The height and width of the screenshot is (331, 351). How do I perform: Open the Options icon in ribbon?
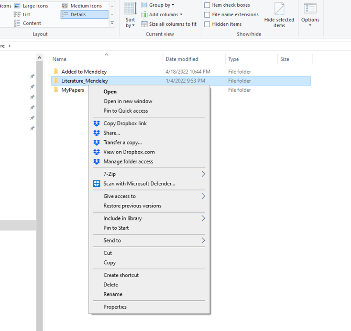coord(310,9)
